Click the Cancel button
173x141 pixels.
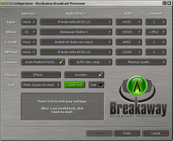click(156, 133)
